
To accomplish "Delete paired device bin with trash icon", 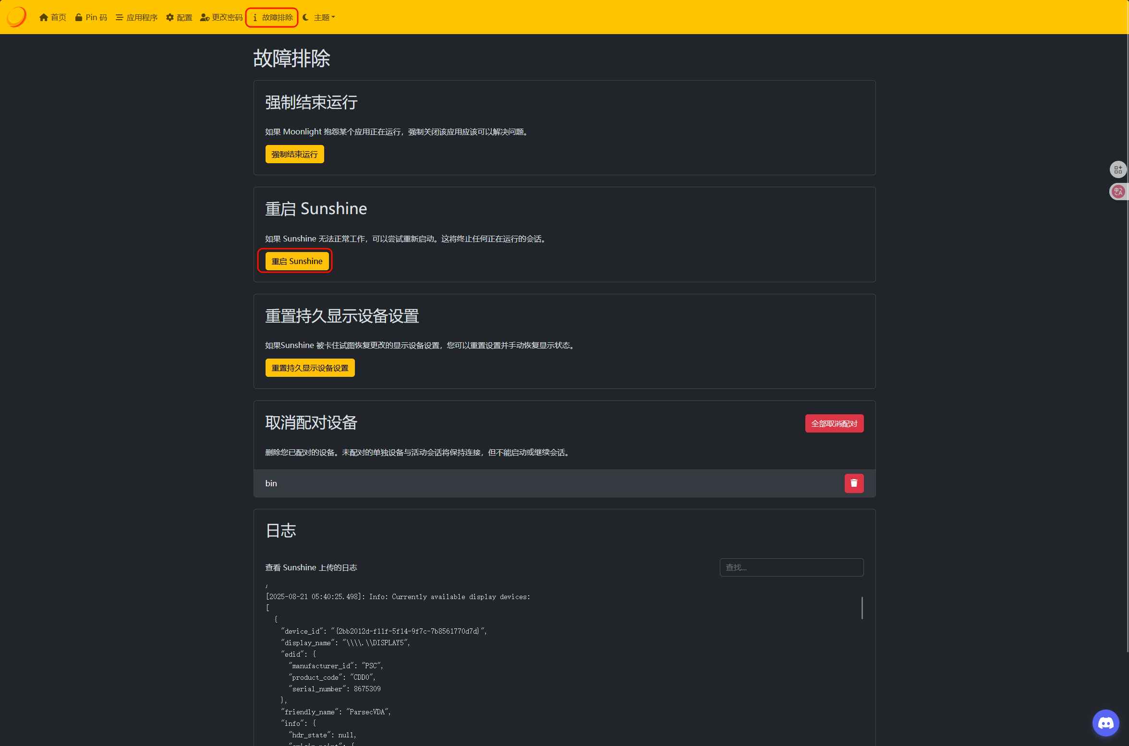I will point(854,483).
